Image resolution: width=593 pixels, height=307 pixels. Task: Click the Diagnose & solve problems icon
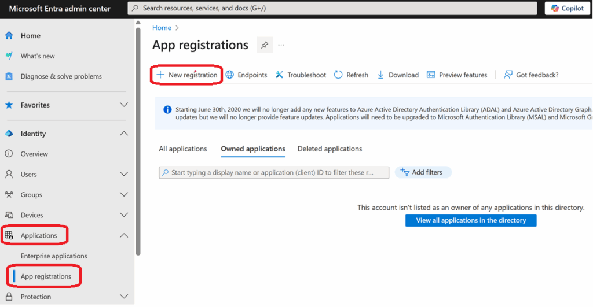(9, 76)
